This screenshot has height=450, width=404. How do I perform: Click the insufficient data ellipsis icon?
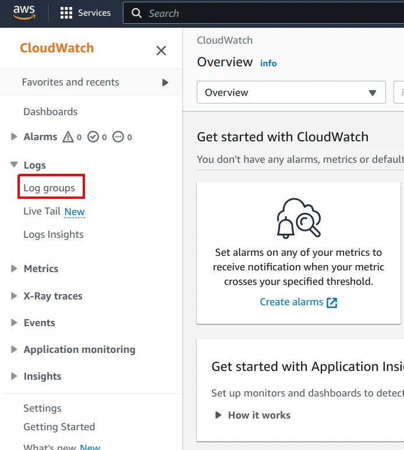(x=118, y=137)
